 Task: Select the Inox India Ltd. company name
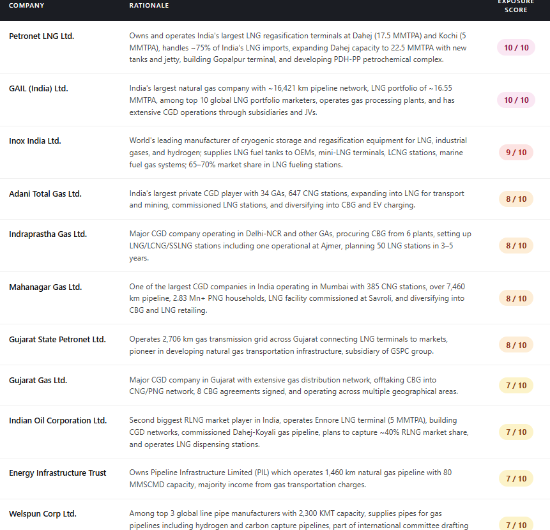34,141
